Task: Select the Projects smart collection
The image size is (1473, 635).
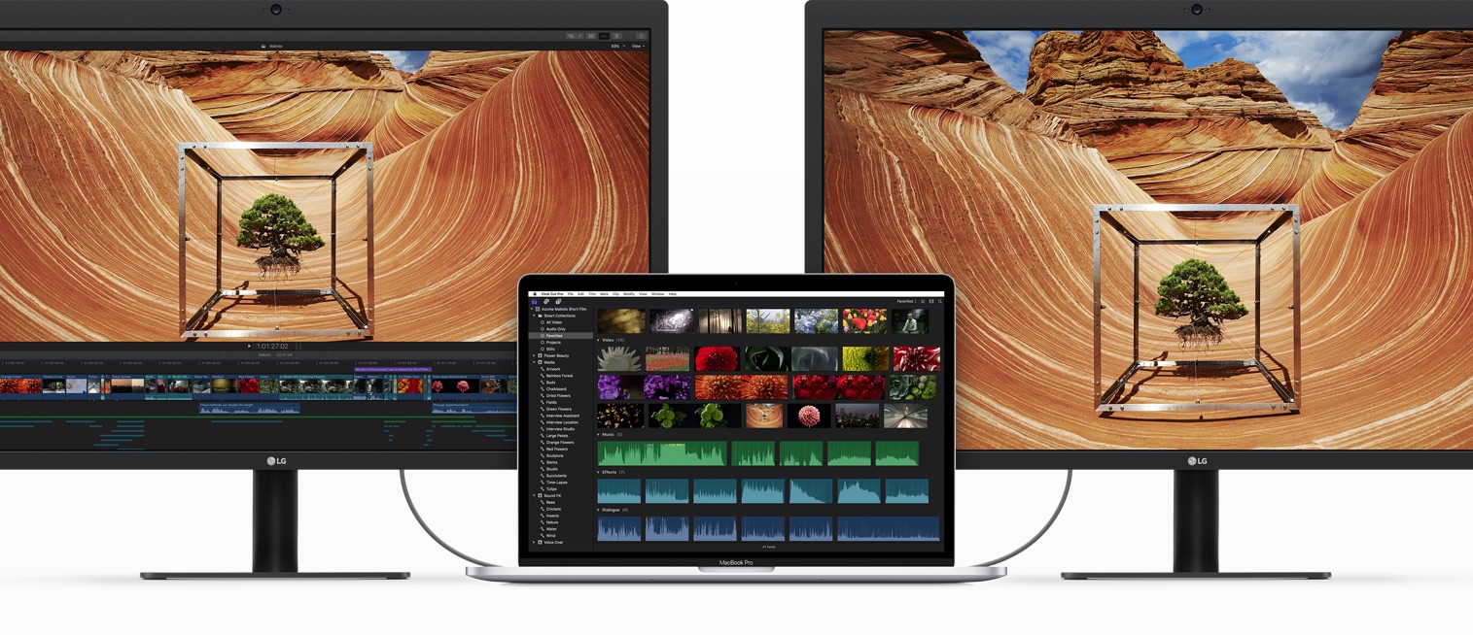Action: [x=552, y=343]
